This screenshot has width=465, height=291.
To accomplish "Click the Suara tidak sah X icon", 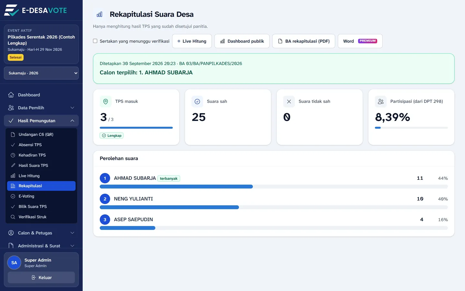I will coord(289,102).
